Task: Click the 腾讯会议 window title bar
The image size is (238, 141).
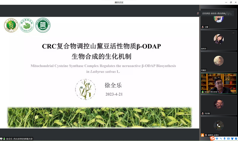Action: tap(119, 2)
